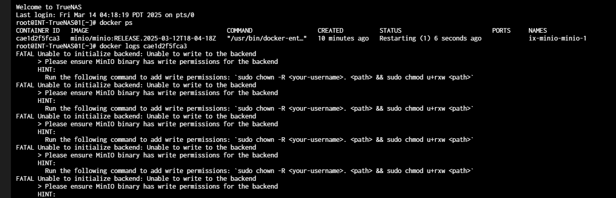Click the PORTS column header
Viewport: 616px width, 198px height.
click(x=501, y=30)
